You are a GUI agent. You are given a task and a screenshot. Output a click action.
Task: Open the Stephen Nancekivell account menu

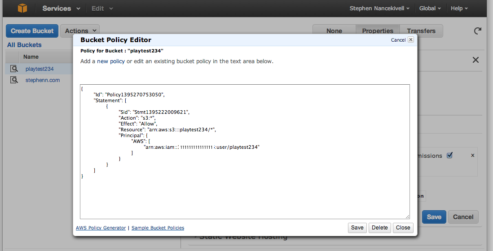[379, 9]
